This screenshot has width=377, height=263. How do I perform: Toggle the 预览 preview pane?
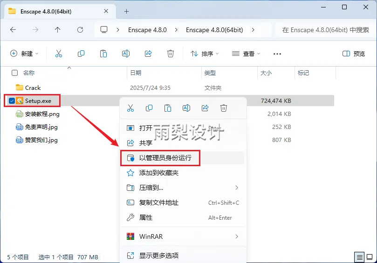354,54
